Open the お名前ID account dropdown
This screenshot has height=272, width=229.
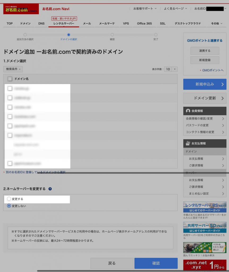coord(210,8)
